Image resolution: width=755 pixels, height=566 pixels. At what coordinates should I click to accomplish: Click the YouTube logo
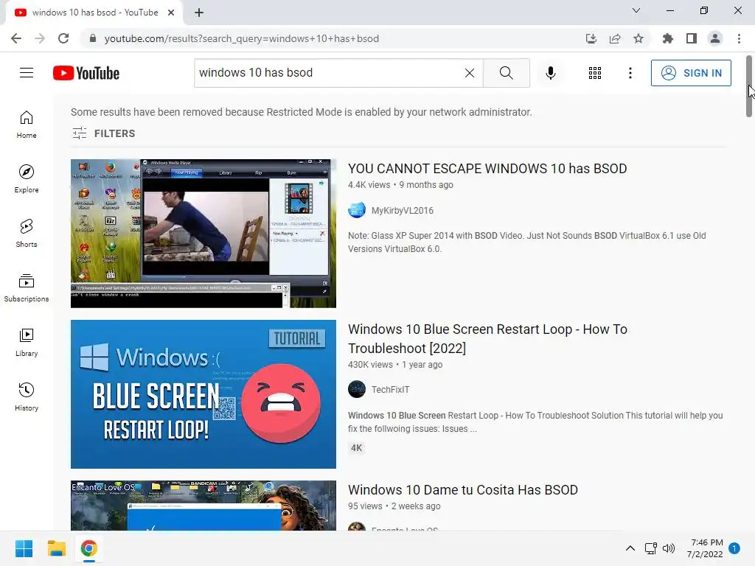pyautogui.click(x=86, y=73)
